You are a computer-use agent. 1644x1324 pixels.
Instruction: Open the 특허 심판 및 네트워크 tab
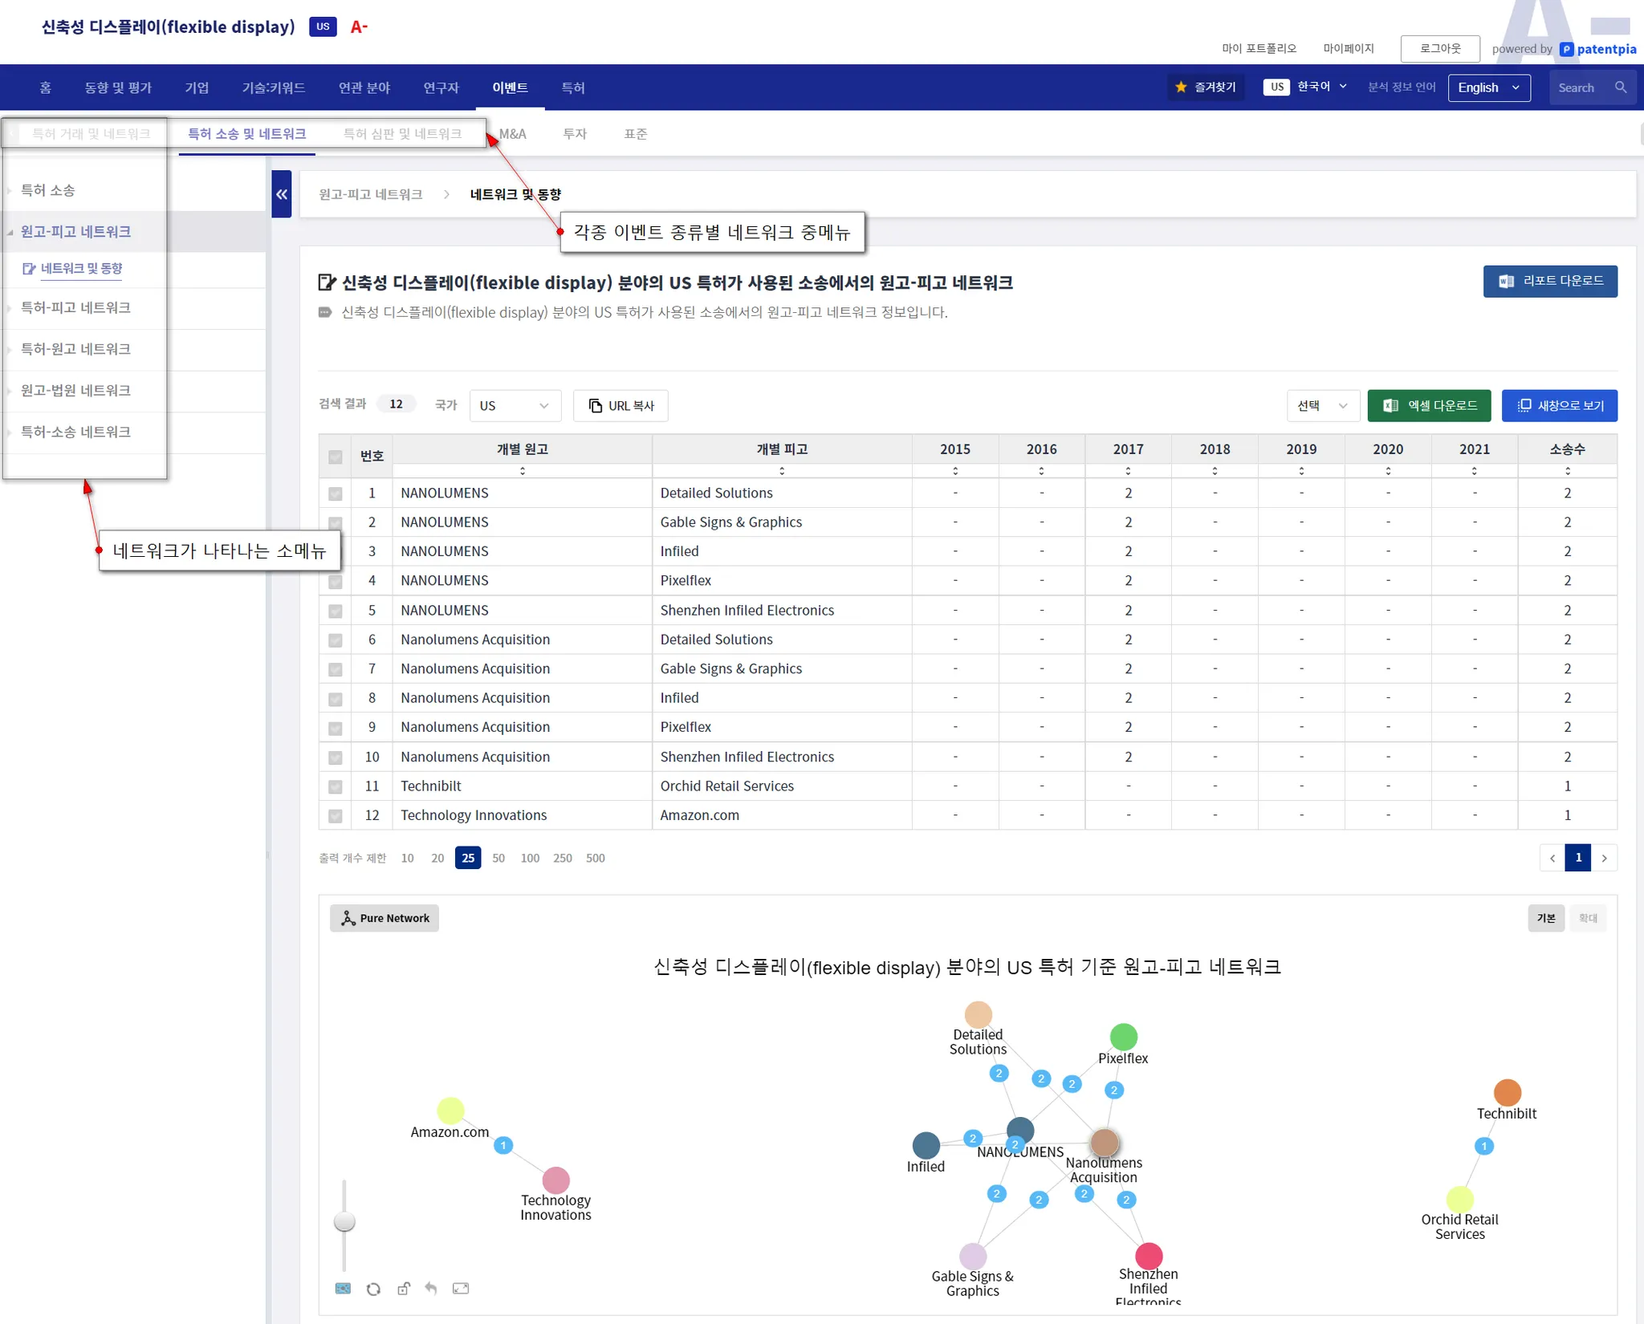click(x=402, y=134)
